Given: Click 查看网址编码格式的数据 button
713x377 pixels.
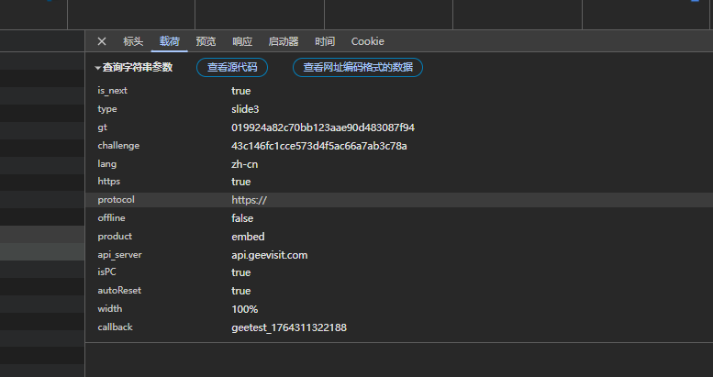Looking at the screenshot, I should pyautogui.click(x=357, y=68).
